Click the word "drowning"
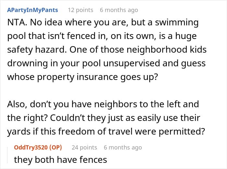 click(x=28, y=63)
